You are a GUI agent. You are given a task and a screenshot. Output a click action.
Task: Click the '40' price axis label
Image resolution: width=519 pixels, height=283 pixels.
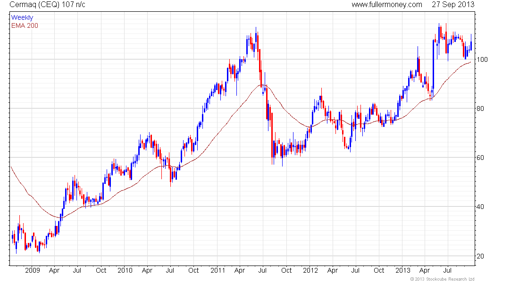click(x=480, y=207)
